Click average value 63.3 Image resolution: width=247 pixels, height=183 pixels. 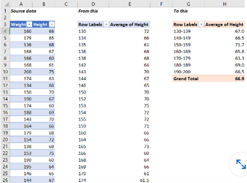pos(240,59)
